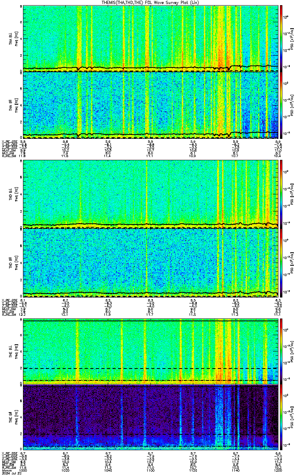Click the color bar beside THA B-parallel panel

click(x=281, y=105)
